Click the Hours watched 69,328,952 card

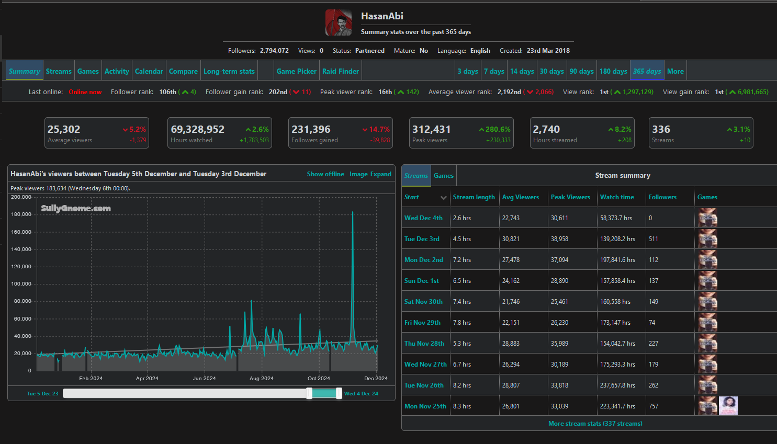[220, 133]
